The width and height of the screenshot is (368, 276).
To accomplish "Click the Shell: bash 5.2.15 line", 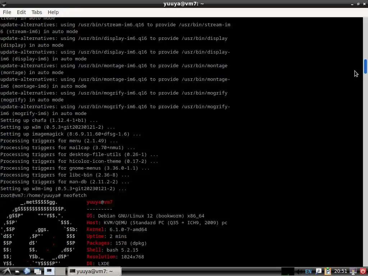I will click(112, 250).
